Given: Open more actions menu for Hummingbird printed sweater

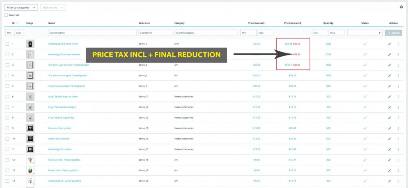Looking at the screenshot, I should (x=398, y=54).
